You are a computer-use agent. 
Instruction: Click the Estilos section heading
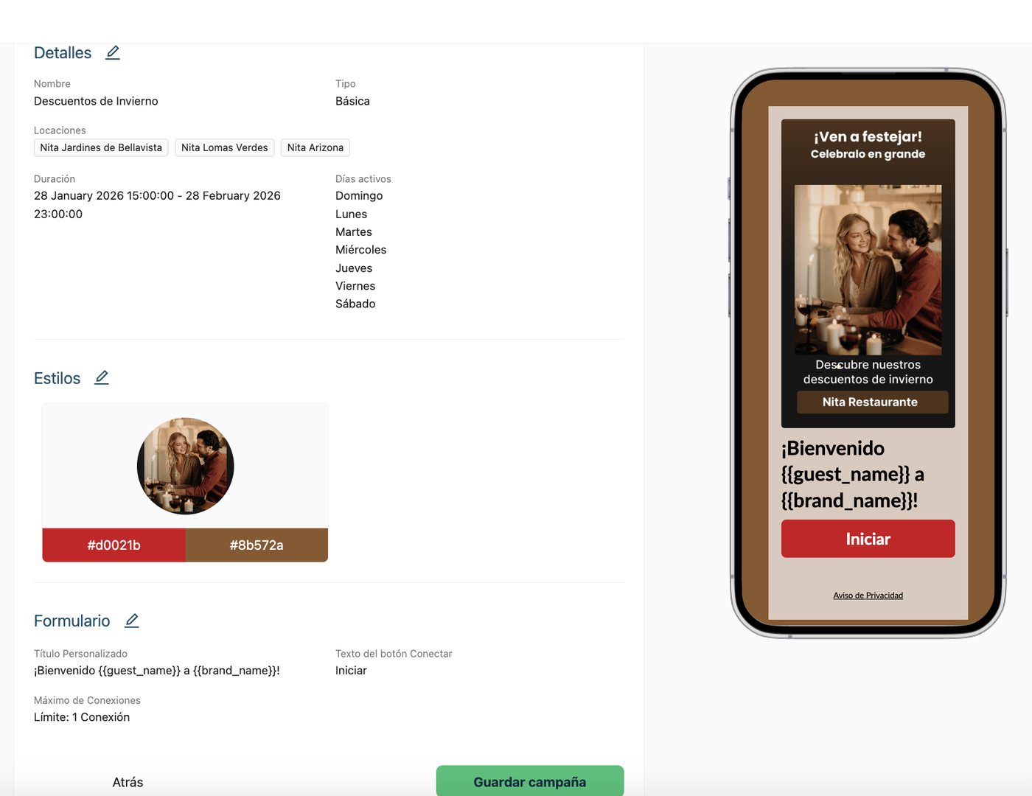pos(57,378)
